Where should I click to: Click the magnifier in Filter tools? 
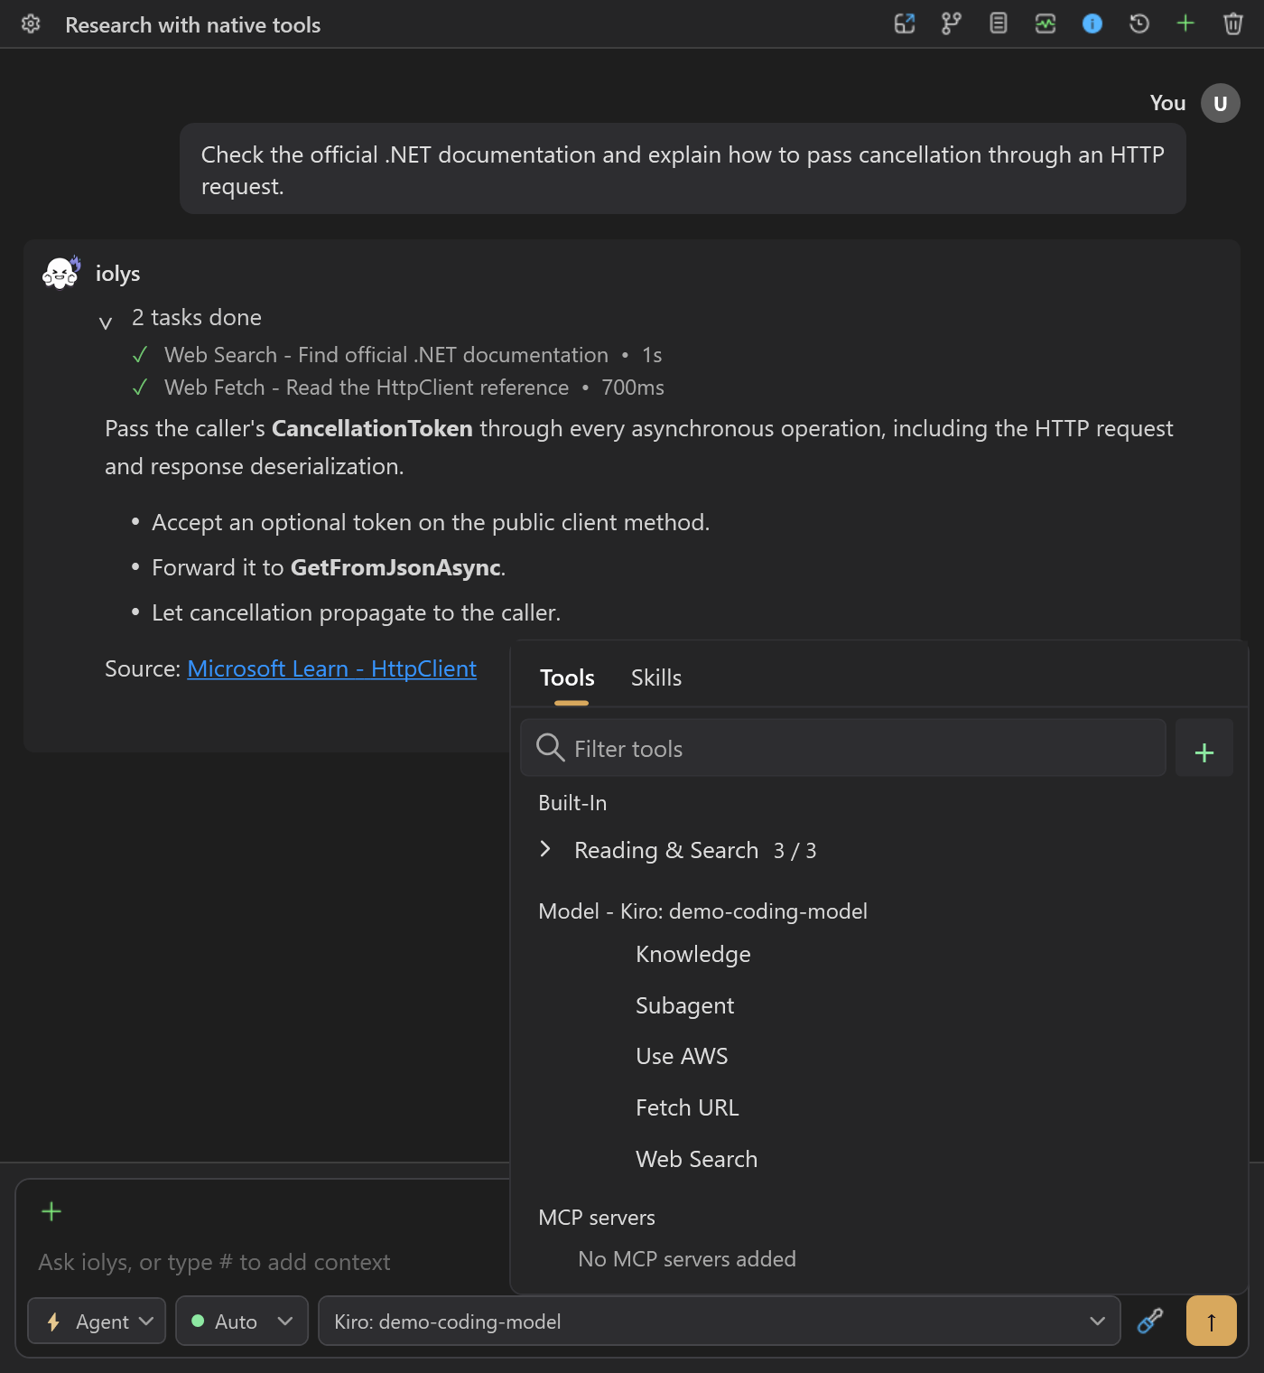[550, 748]
